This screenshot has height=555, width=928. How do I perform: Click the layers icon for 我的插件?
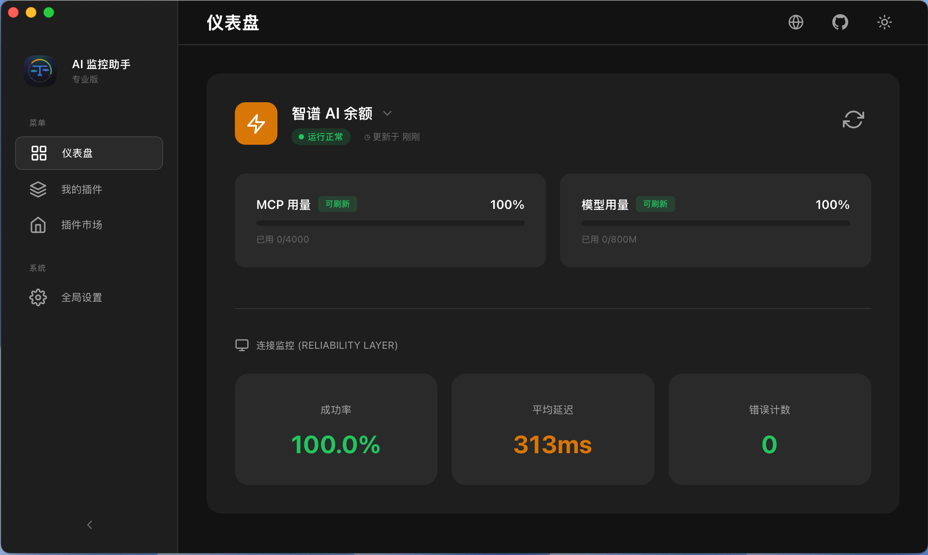[38, 189]
